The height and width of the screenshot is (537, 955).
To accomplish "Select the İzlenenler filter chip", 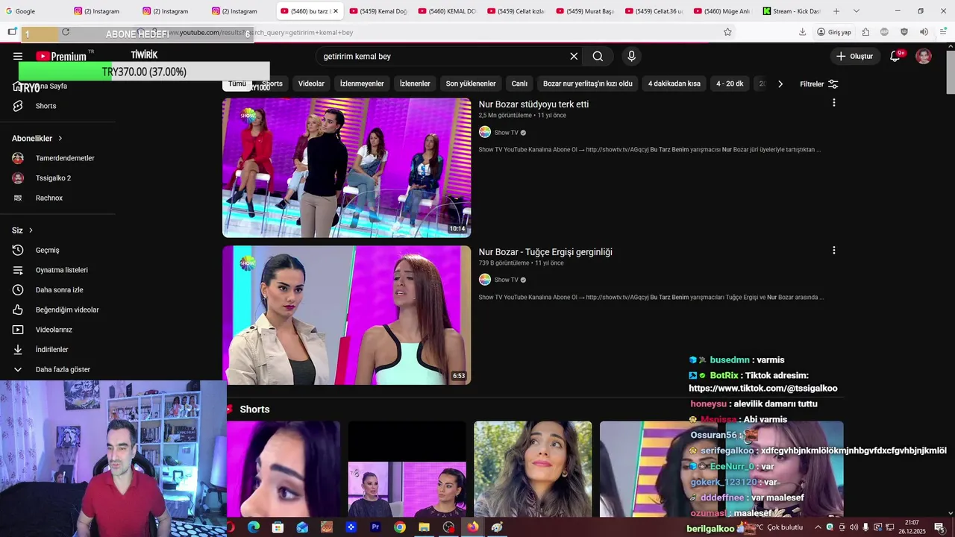I will [415, 84].
